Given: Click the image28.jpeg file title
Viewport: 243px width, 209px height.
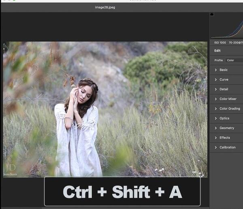Looking at the screenshot, I should (105, 7).
